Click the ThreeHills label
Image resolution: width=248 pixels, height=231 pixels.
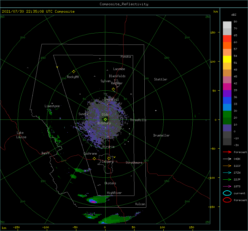[138, 120]
